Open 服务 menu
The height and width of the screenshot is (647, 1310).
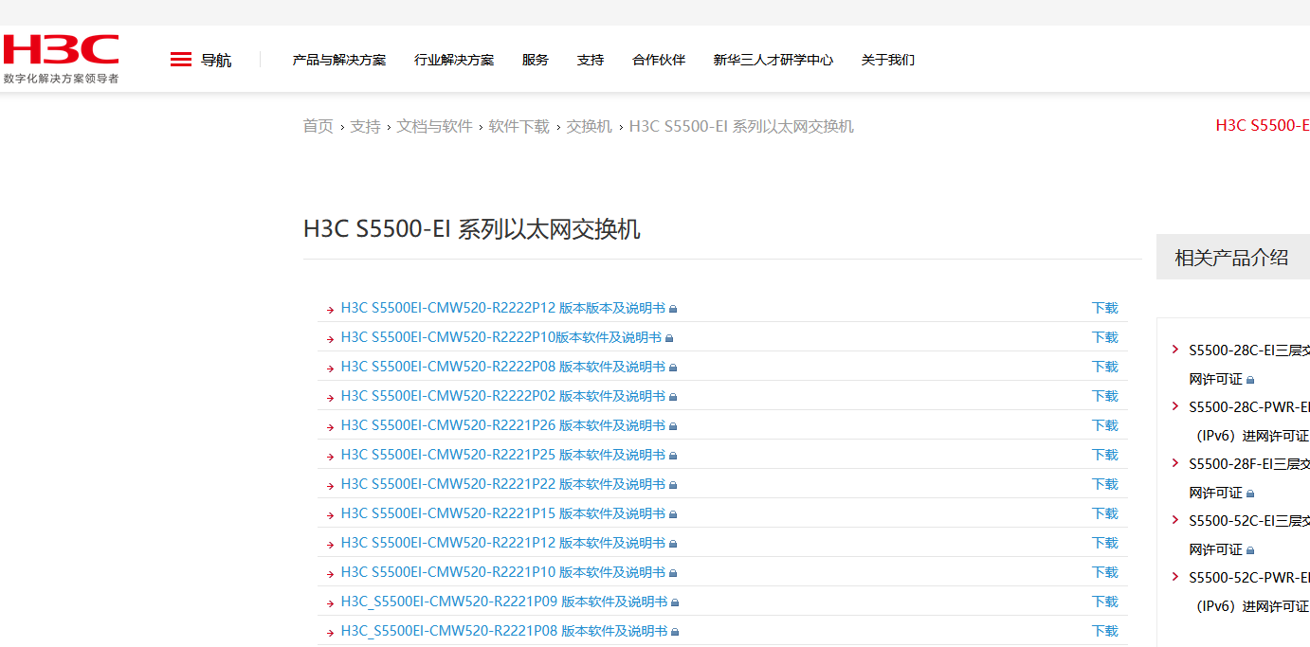pyautogui.click(x=536, y=60)
